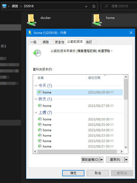This screenshot has width=137, height=183.
Task: Click the 取消 button
Action: (x=98, y=173)
